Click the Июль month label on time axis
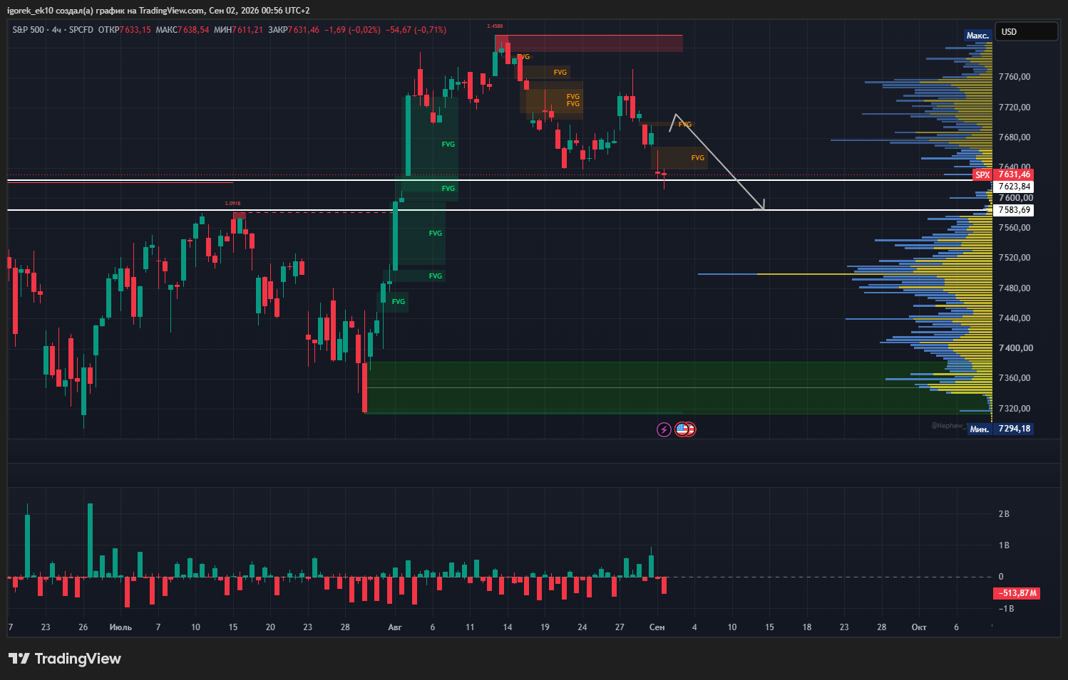1068x680 pixels. click(120, 627)
